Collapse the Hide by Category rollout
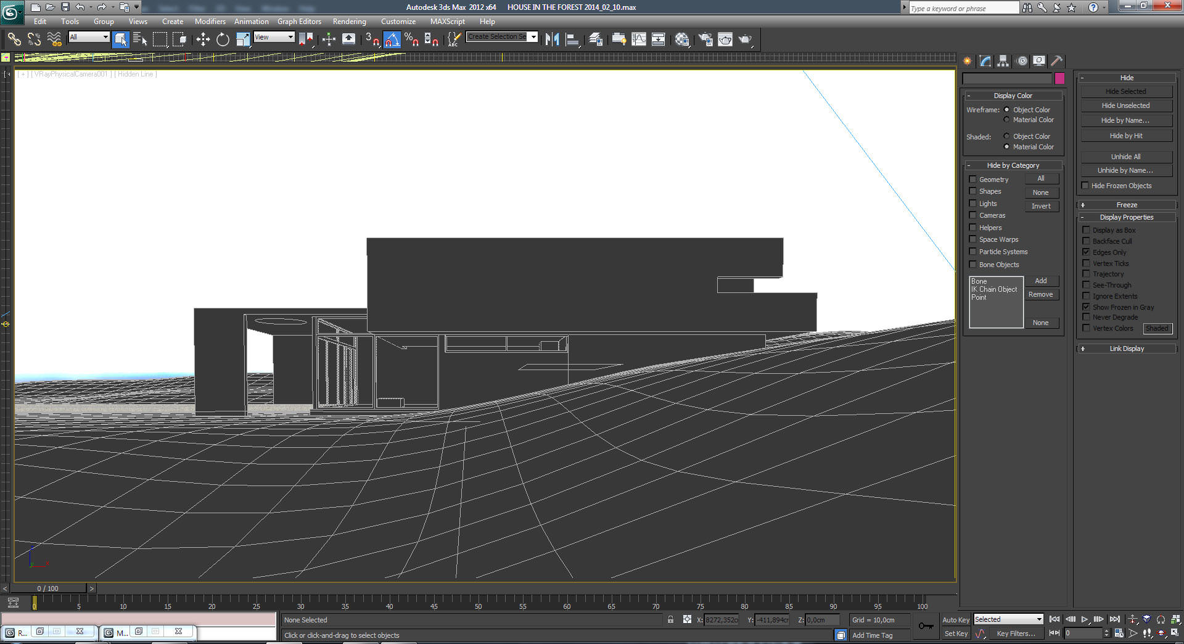The height and width of the screenshot is (644, 1184). 1013,165
